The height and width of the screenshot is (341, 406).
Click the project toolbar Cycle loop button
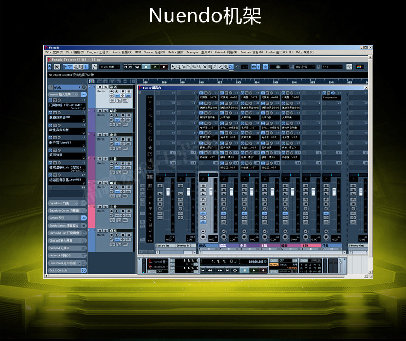pyautogui.click(x=137, y=67)
